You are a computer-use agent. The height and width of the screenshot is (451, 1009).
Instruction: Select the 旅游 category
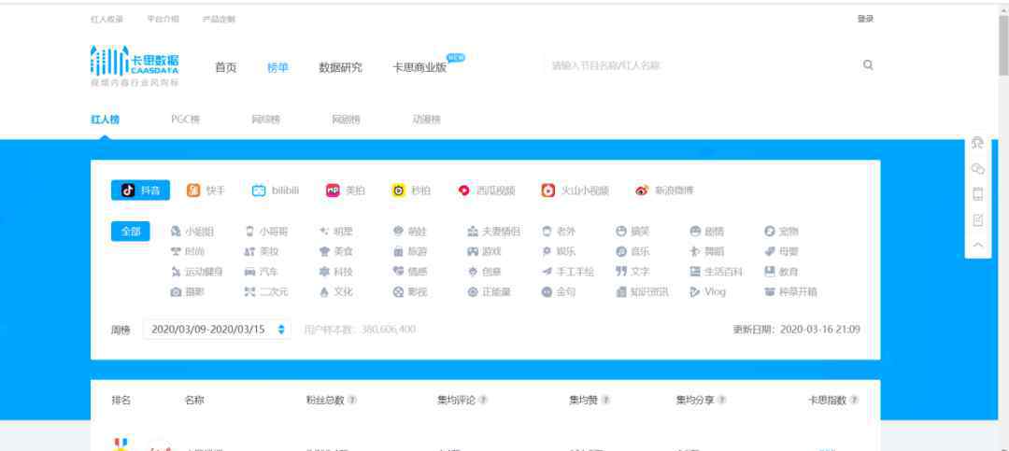coord(410,251)
